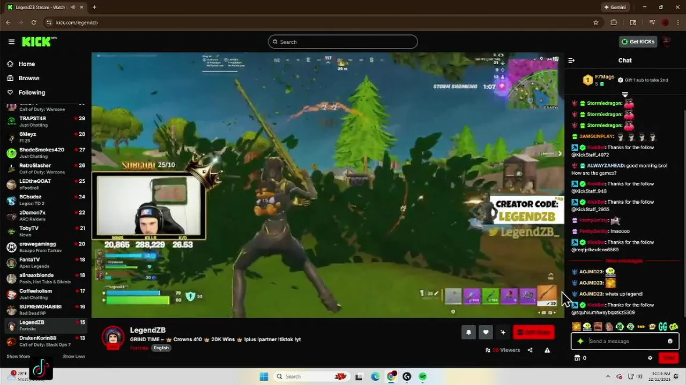The height and width of the screenshot is (385, 686).
Task: Open the hamburger sidebar menu
Action: coord(11,42)
